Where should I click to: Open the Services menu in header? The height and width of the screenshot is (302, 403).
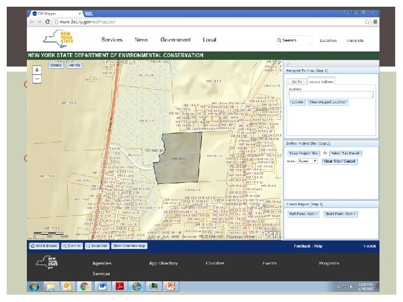pyautogui.click(x=112, y=40)
